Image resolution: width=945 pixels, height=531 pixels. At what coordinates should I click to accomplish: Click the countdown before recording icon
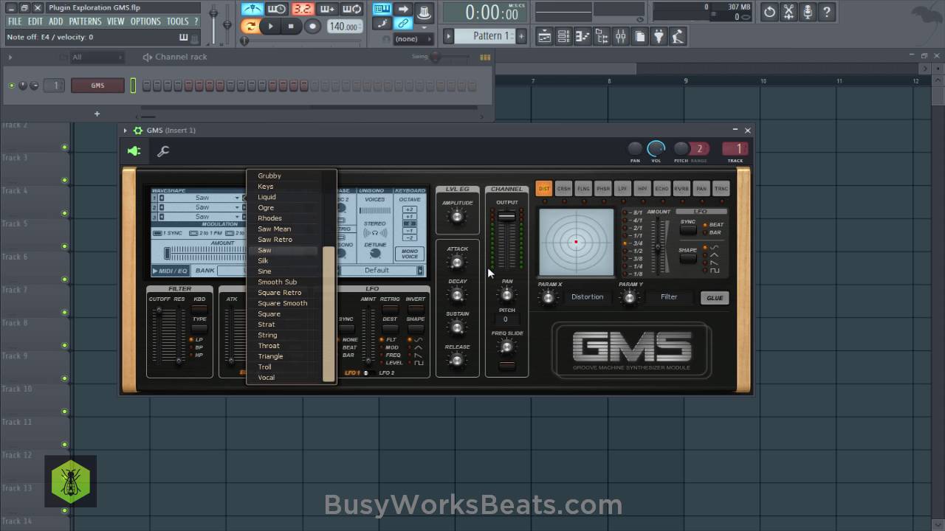click(277, 10)
